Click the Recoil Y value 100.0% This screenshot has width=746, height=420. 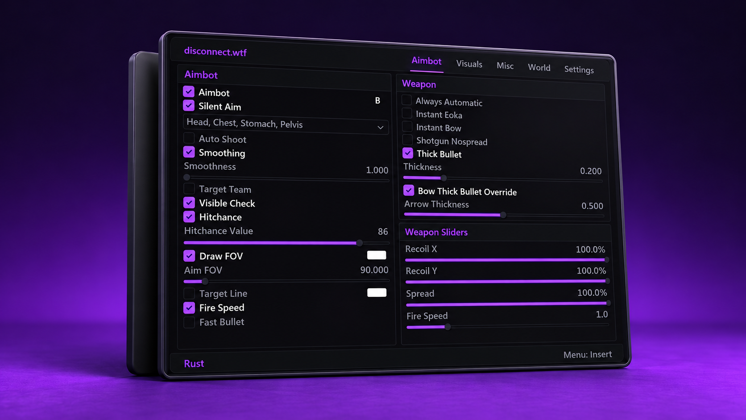click(x=591, y=270)
